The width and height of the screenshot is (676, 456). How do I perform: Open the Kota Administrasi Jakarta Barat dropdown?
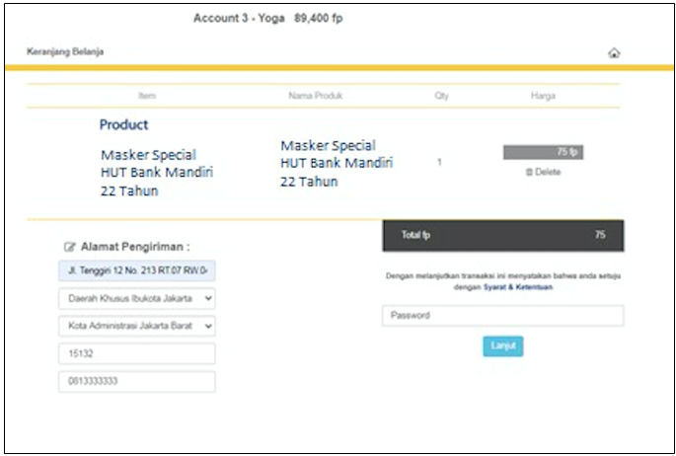(x=137, y=327)
